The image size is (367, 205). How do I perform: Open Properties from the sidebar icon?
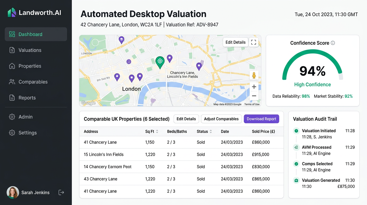(x=12, y=66)
